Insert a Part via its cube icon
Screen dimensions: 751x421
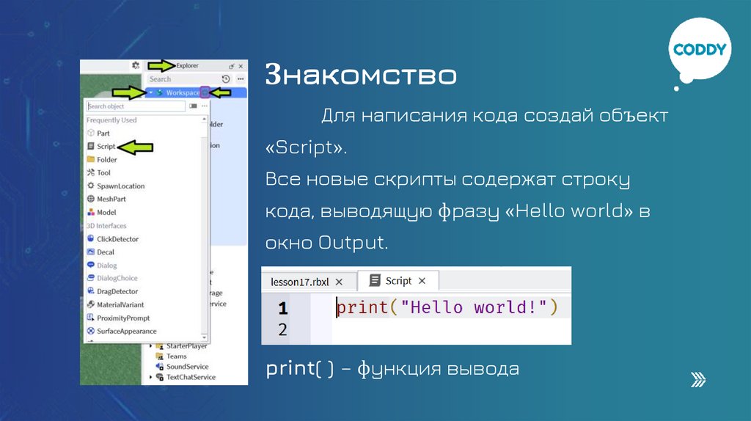[91, 133]
